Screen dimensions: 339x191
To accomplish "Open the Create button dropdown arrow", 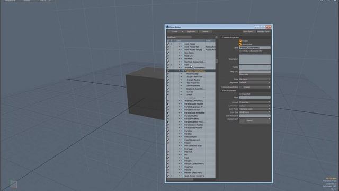I will pyautogui.click(x=182, y=32).
